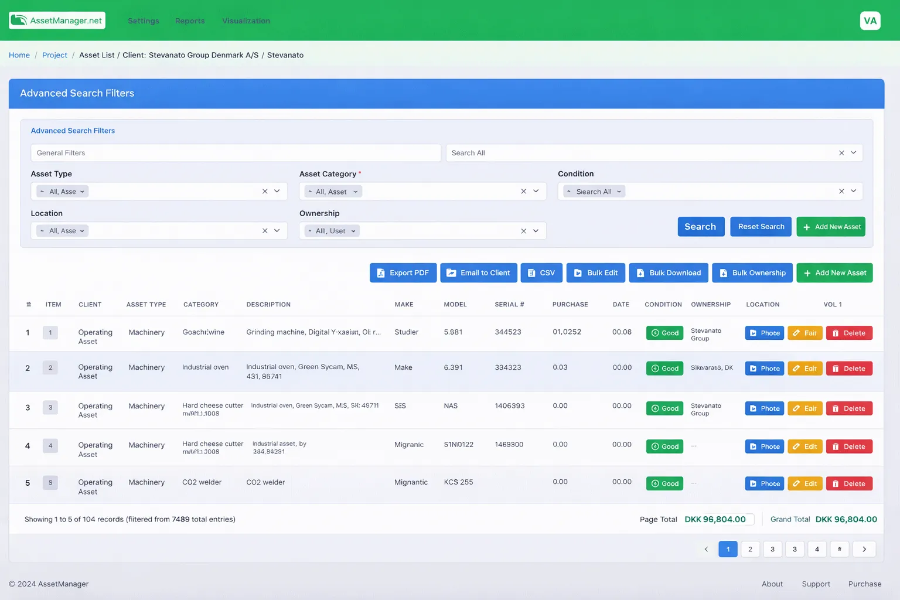Open the VA user avatar menu

pos(870,21)
